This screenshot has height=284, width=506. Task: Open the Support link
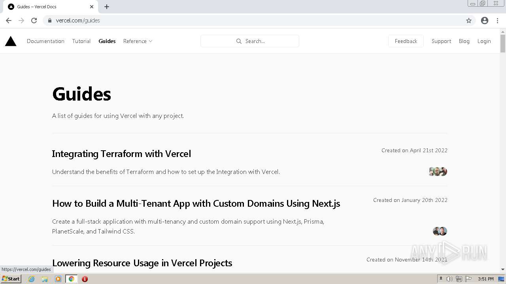point(441,41)
